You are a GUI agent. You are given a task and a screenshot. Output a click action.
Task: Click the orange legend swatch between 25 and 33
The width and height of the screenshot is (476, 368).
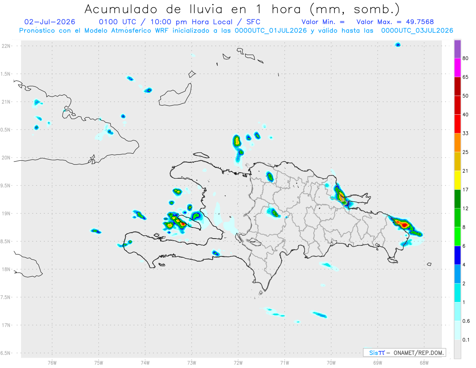coord(457,143)
